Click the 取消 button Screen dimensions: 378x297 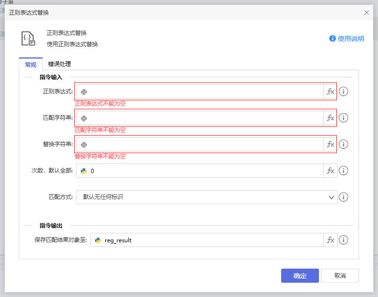click(x=340, y=275)
